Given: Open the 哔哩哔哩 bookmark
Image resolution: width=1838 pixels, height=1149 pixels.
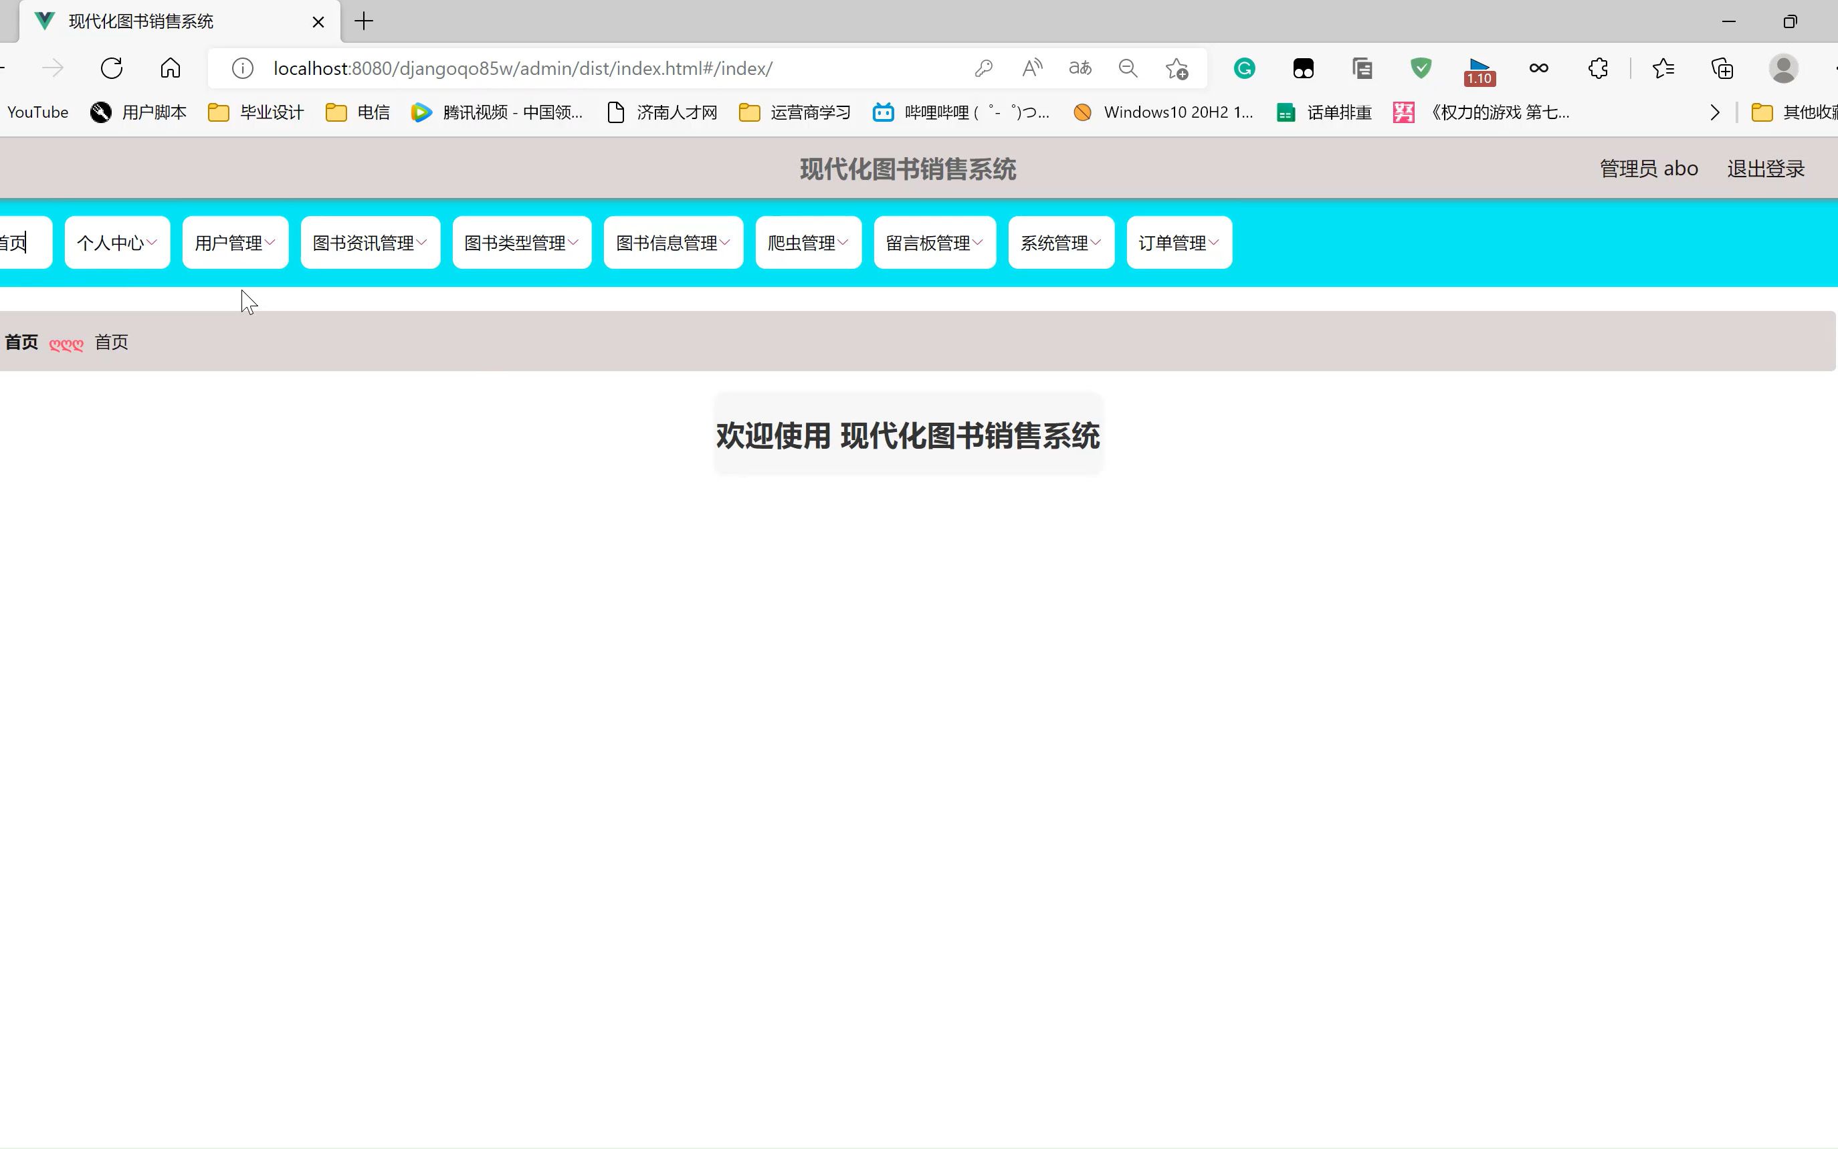Looking at the screenshot, I should [961, 112].
